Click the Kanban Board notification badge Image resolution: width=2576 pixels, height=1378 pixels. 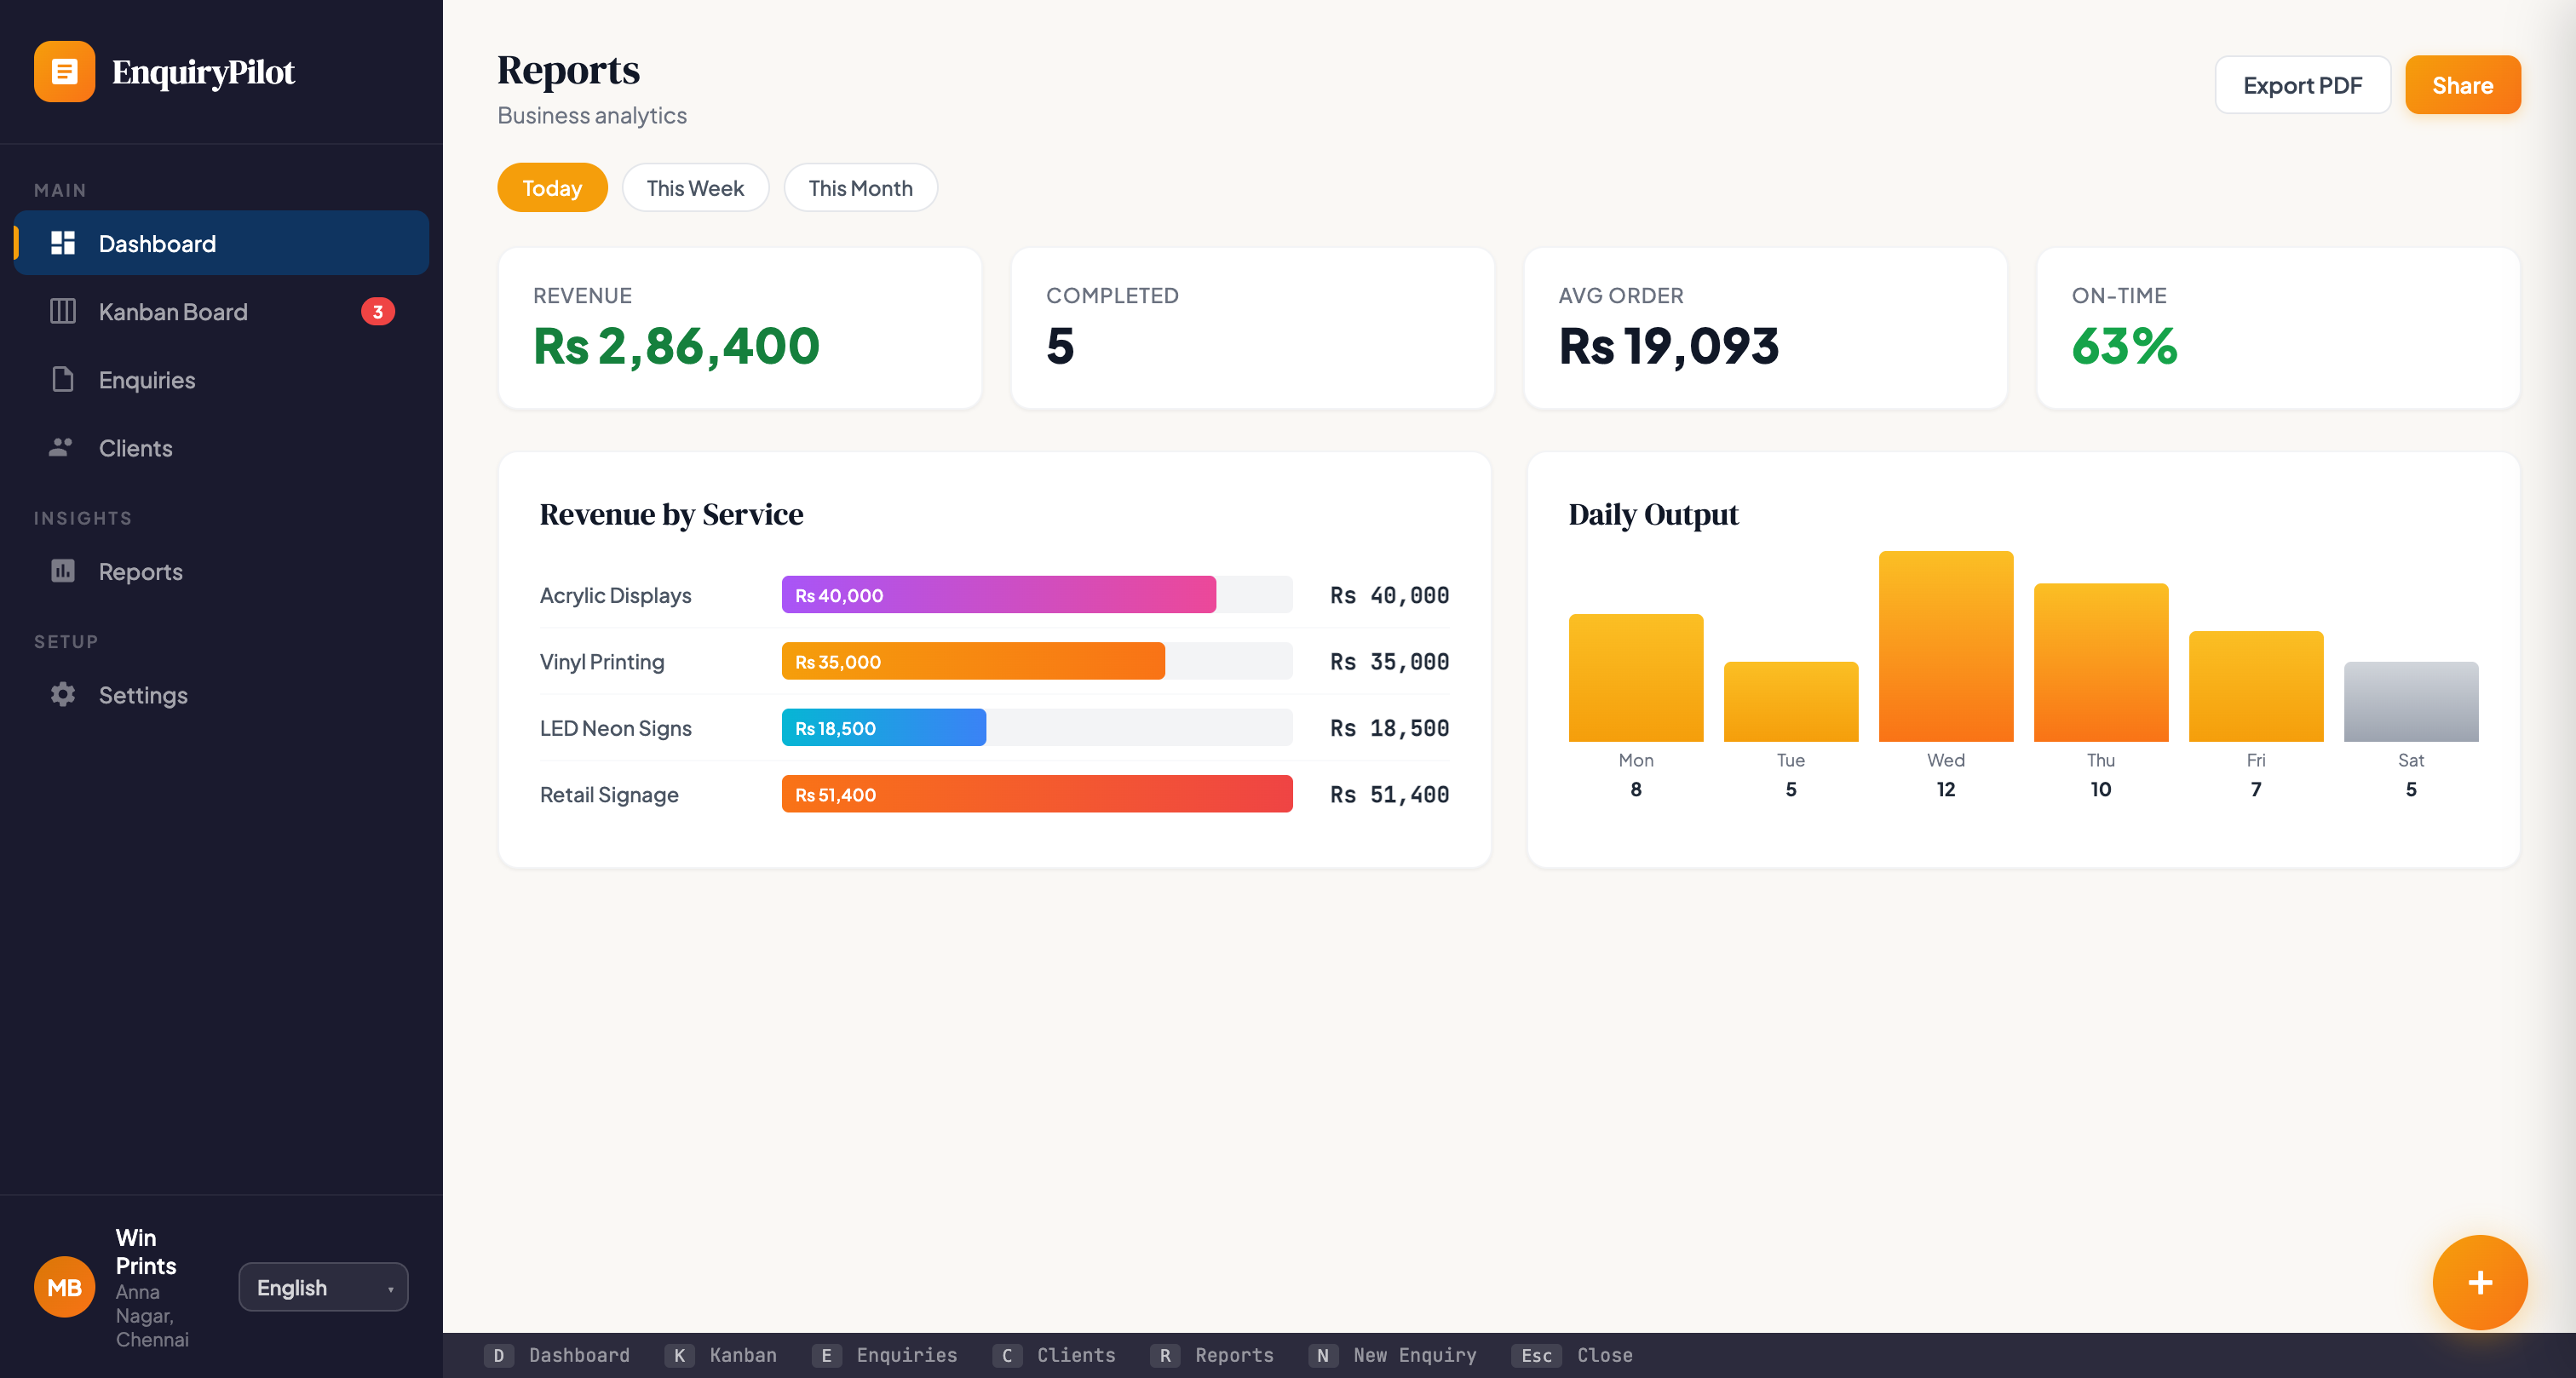tap(377, 311)
